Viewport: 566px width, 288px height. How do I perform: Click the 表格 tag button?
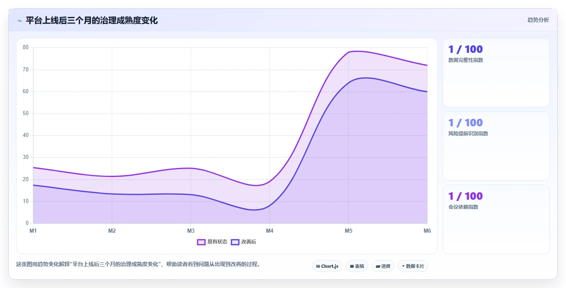[x=357, y=266]
